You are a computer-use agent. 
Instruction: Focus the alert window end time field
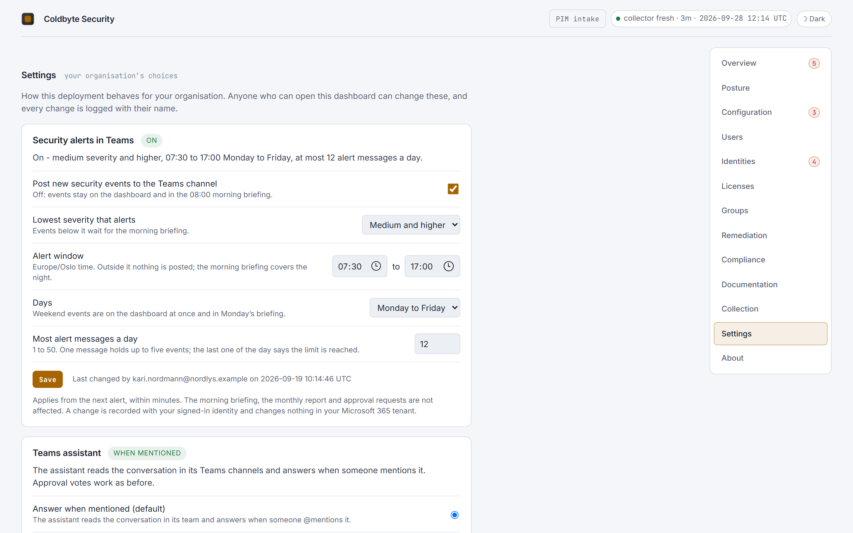[x=432, y=266]
